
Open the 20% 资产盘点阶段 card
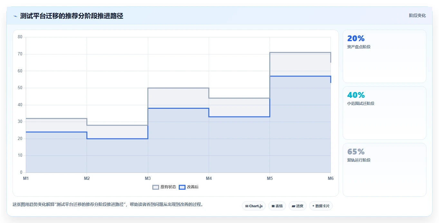tap(385, 56)
